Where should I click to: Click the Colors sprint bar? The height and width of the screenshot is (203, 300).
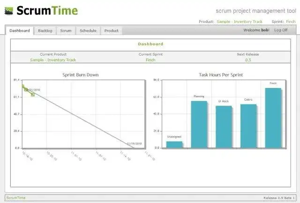[248, 126]
